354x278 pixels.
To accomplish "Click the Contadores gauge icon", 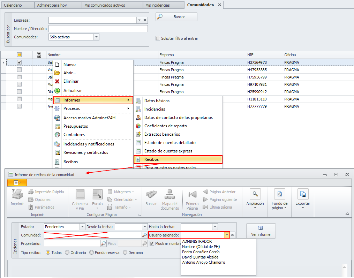I will [x=57, y=135].
